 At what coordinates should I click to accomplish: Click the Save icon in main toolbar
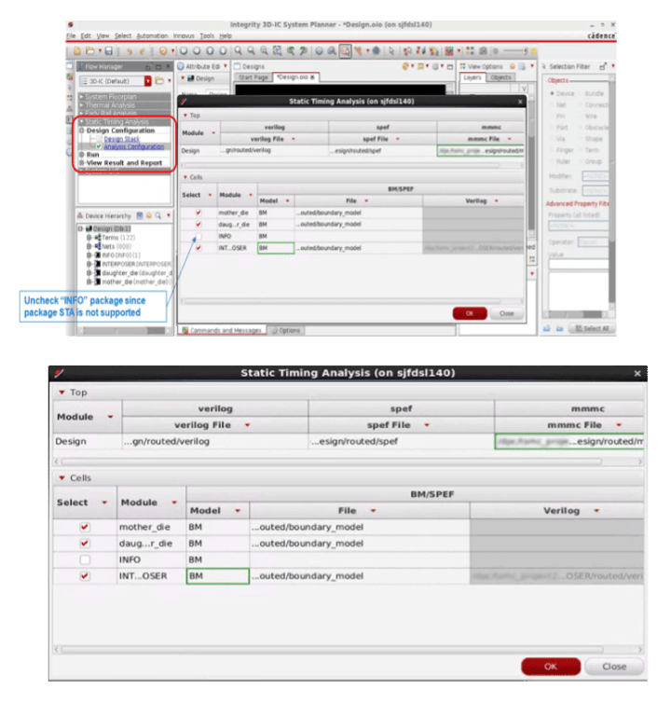(x=109, y=50)
